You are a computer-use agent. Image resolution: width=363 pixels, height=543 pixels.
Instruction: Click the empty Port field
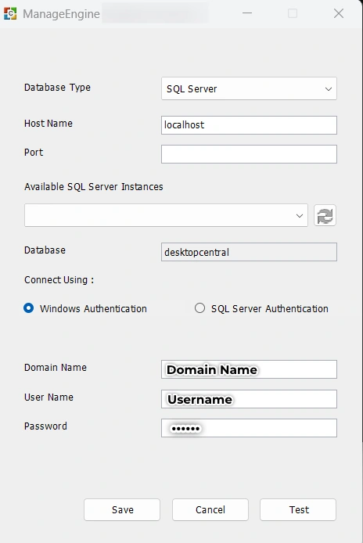click(249, 154)
